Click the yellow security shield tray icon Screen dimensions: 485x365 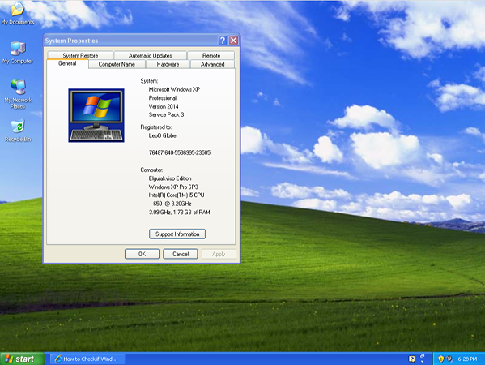point(441,359)
